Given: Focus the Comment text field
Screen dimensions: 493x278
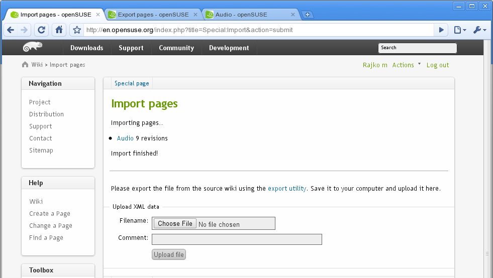Looking at the screenshot, I should point(237,239).
